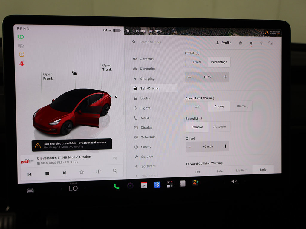This screenshot has width=306, height=229.
Task: Choose Absolute speed limit
Action: [219, 126]
